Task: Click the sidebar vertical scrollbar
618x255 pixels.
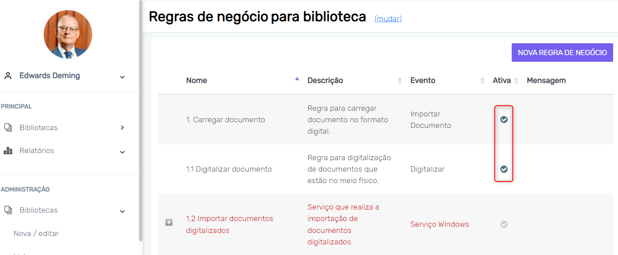Action: (x=141, y=119)
